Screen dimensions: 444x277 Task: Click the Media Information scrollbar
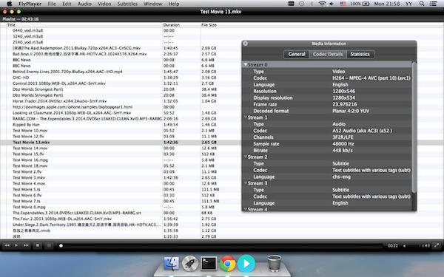click(x=414, y=127)
